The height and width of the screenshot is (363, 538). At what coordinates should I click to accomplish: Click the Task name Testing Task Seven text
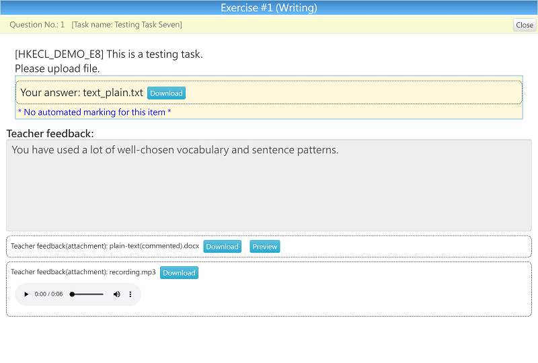(x=126, y=25)
